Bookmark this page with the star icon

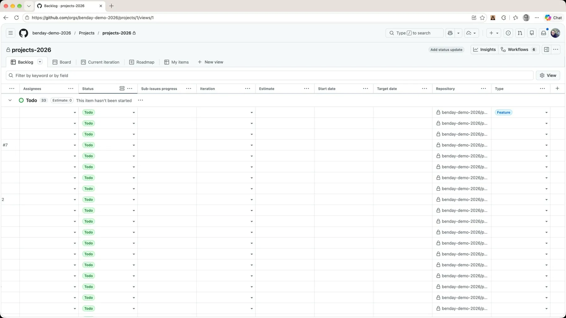[482, 18]
